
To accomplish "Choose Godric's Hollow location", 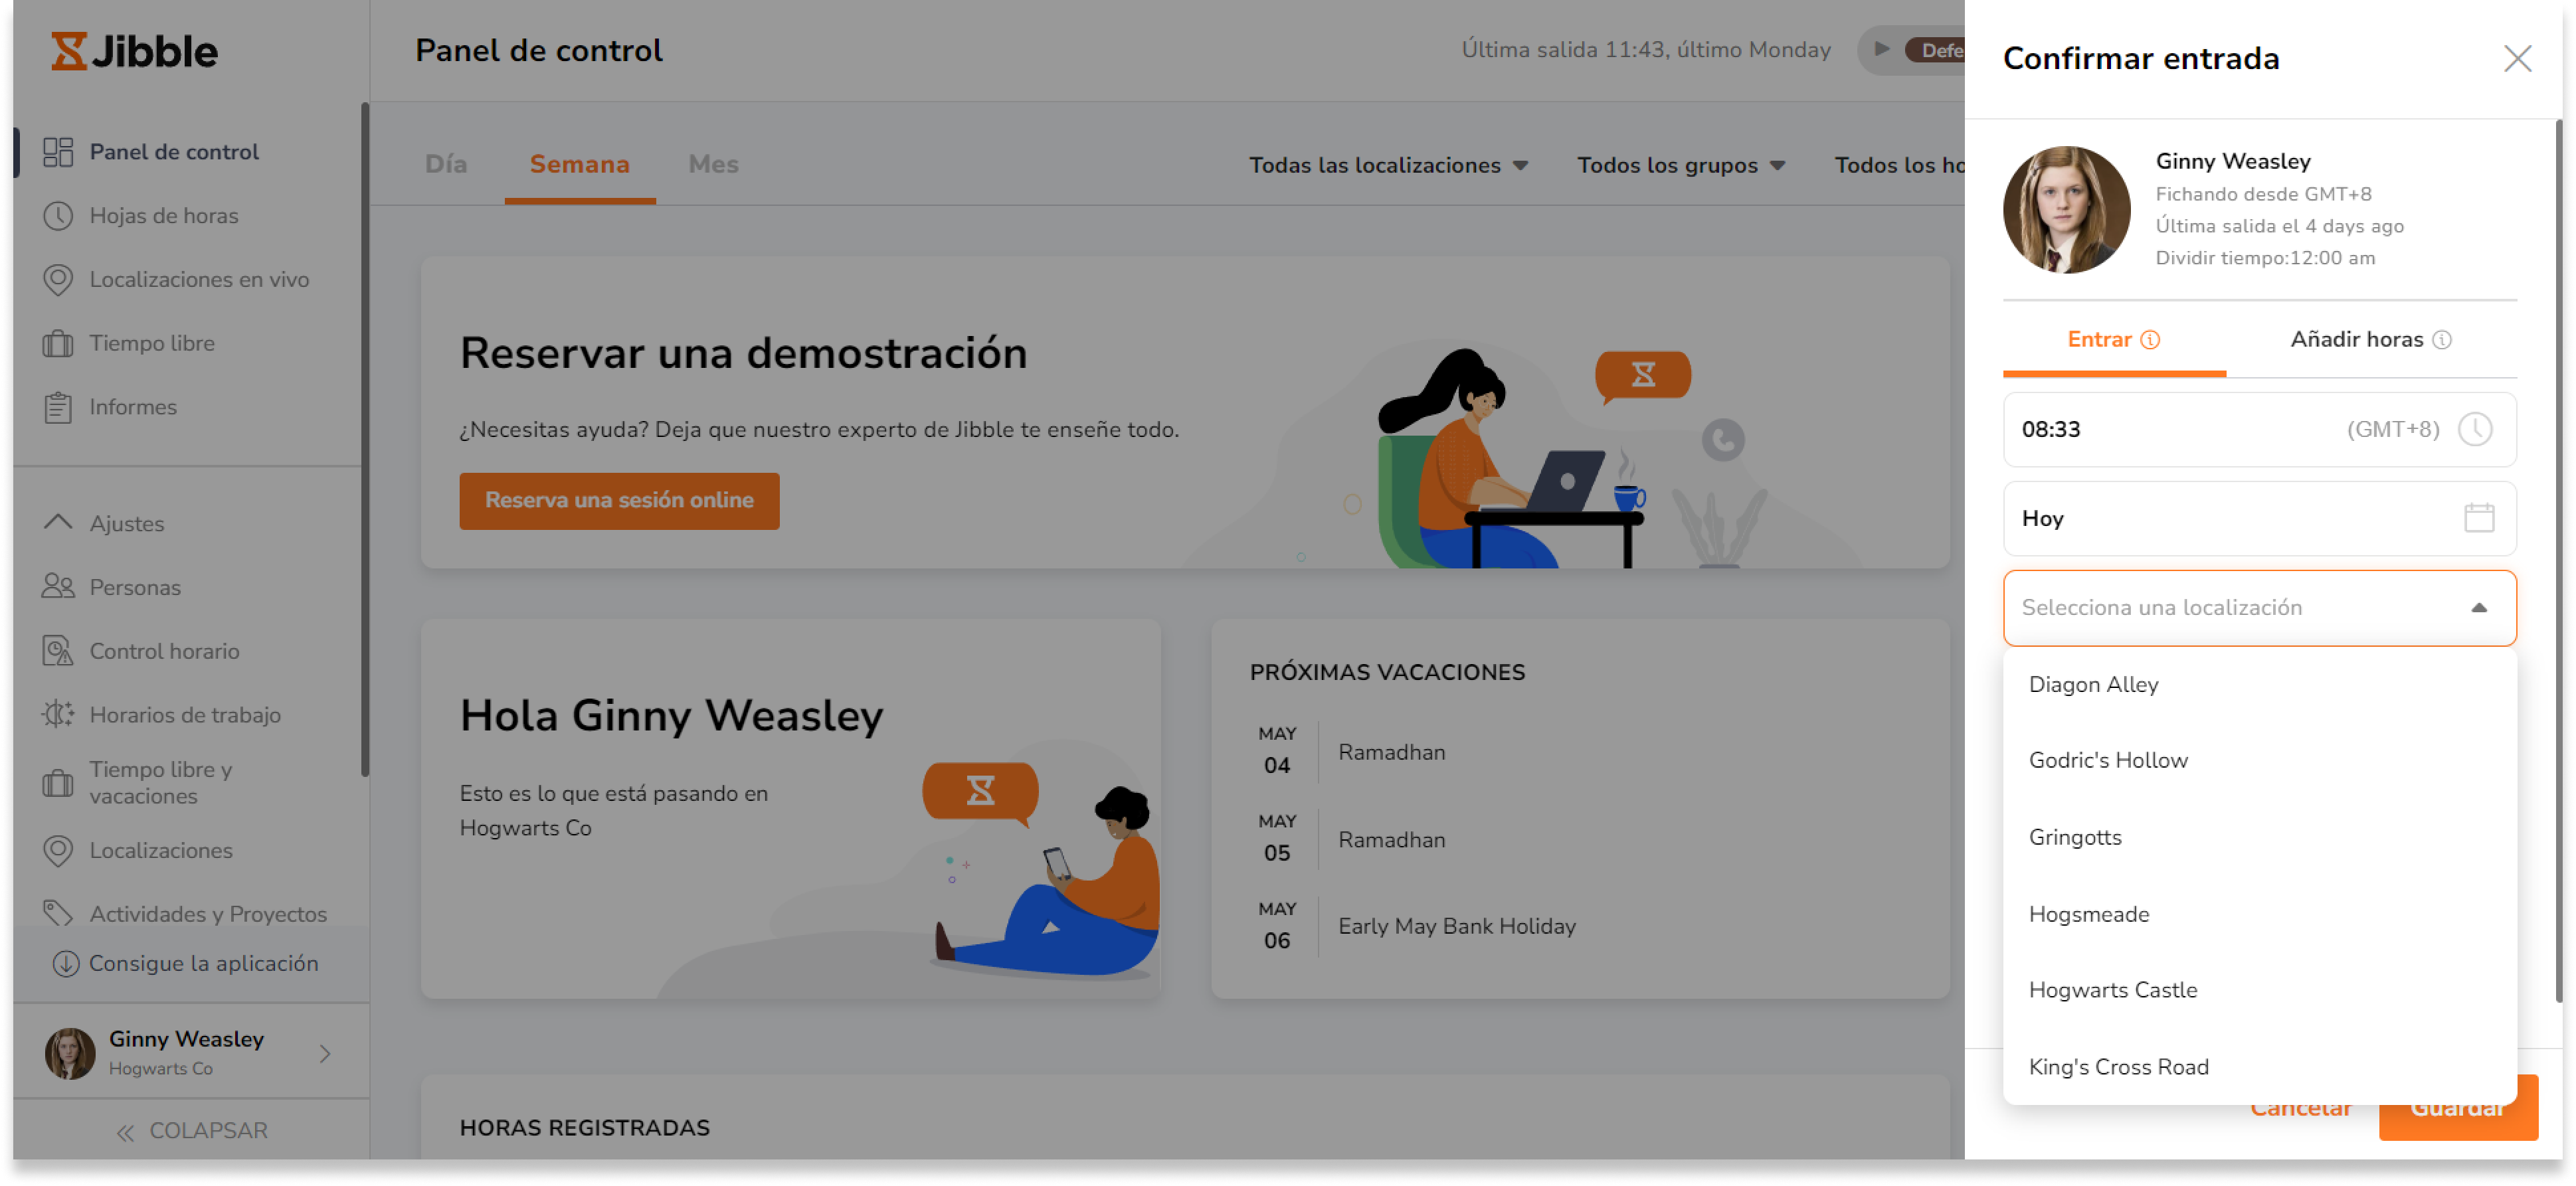I will point(2260,761).
